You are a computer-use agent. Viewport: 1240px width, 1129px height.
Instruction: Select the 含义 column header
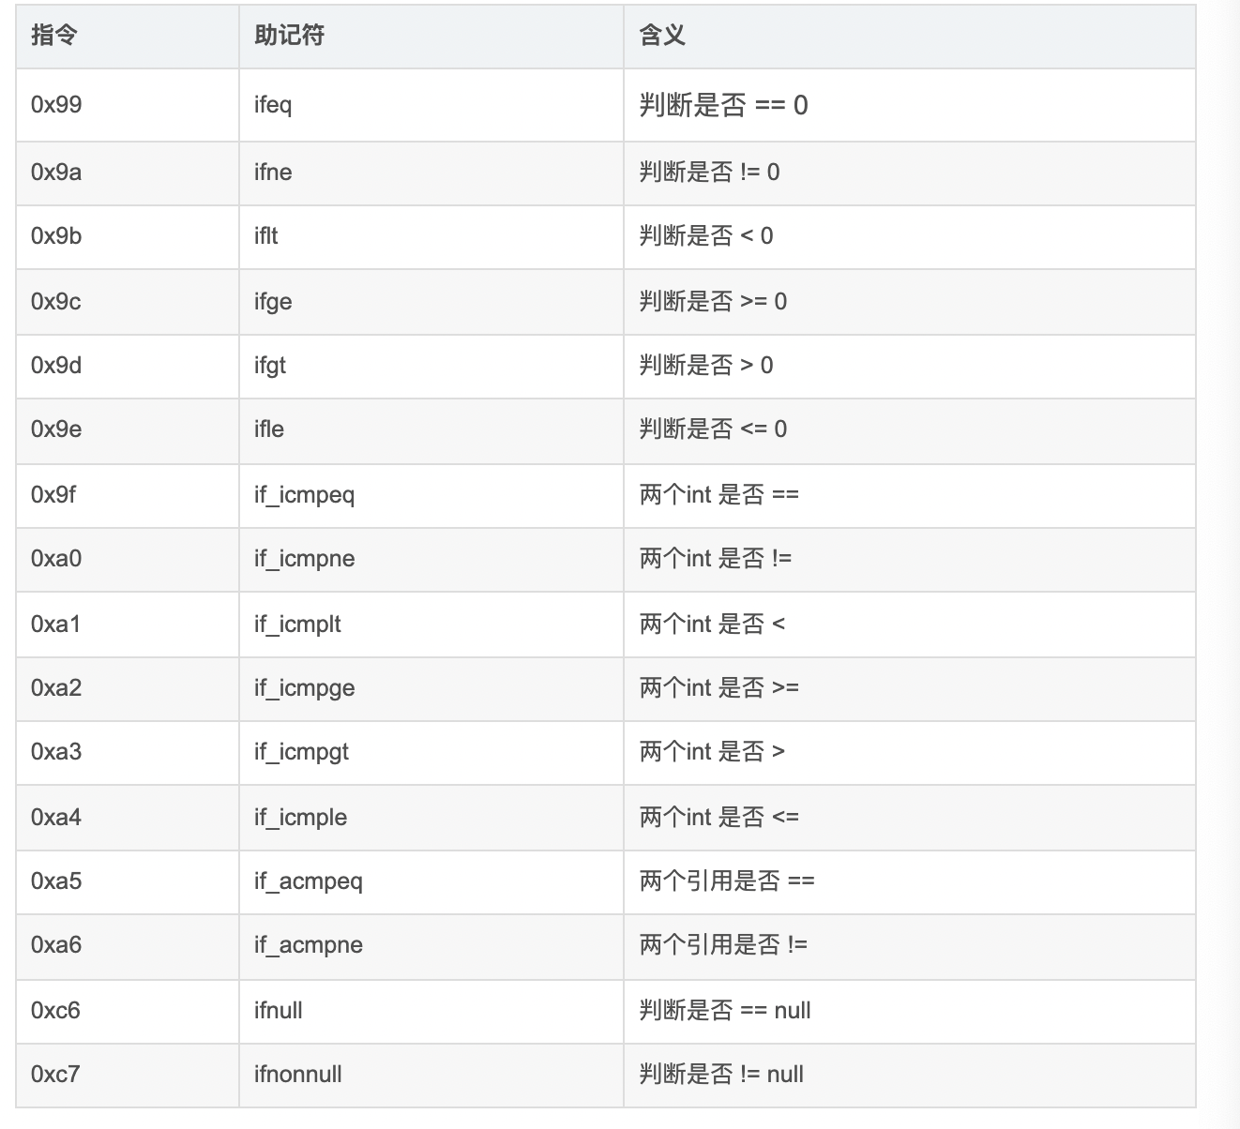910,36
